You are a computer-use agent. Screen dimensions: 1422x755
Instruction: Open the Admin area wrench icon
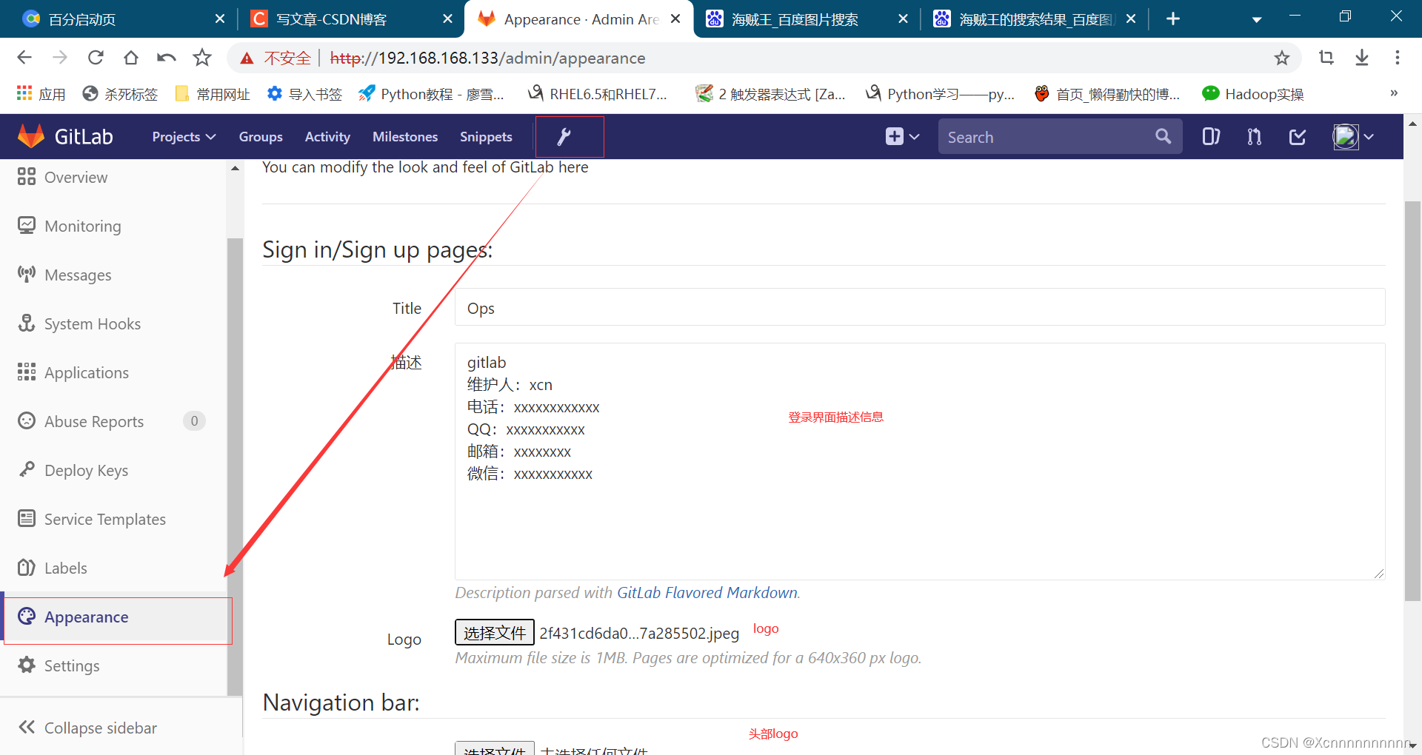pyautogui.click(x=564, y=137)
